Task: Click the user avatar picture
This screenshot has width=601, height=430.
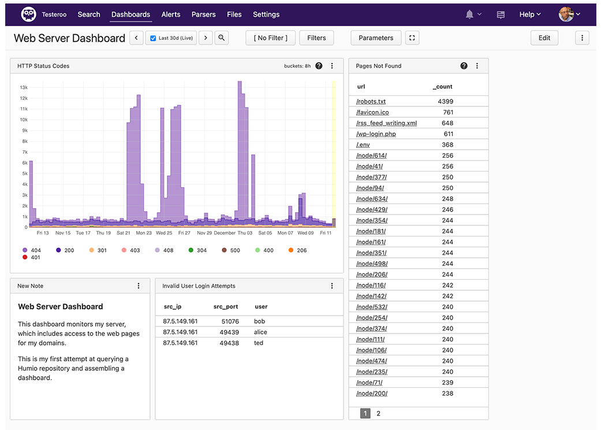Action: pos(566,14)
